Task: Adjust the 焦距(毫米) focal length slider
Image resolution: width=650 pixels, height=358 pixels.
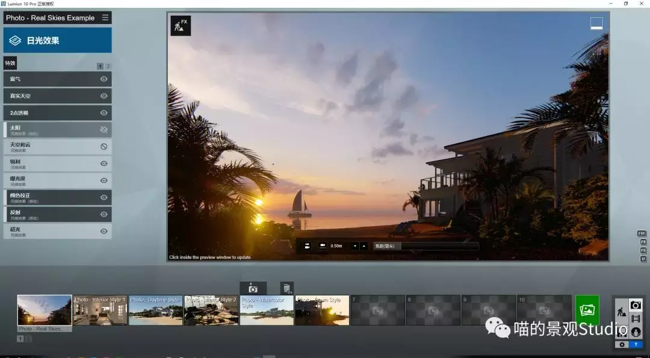Action: pos(426,246)
